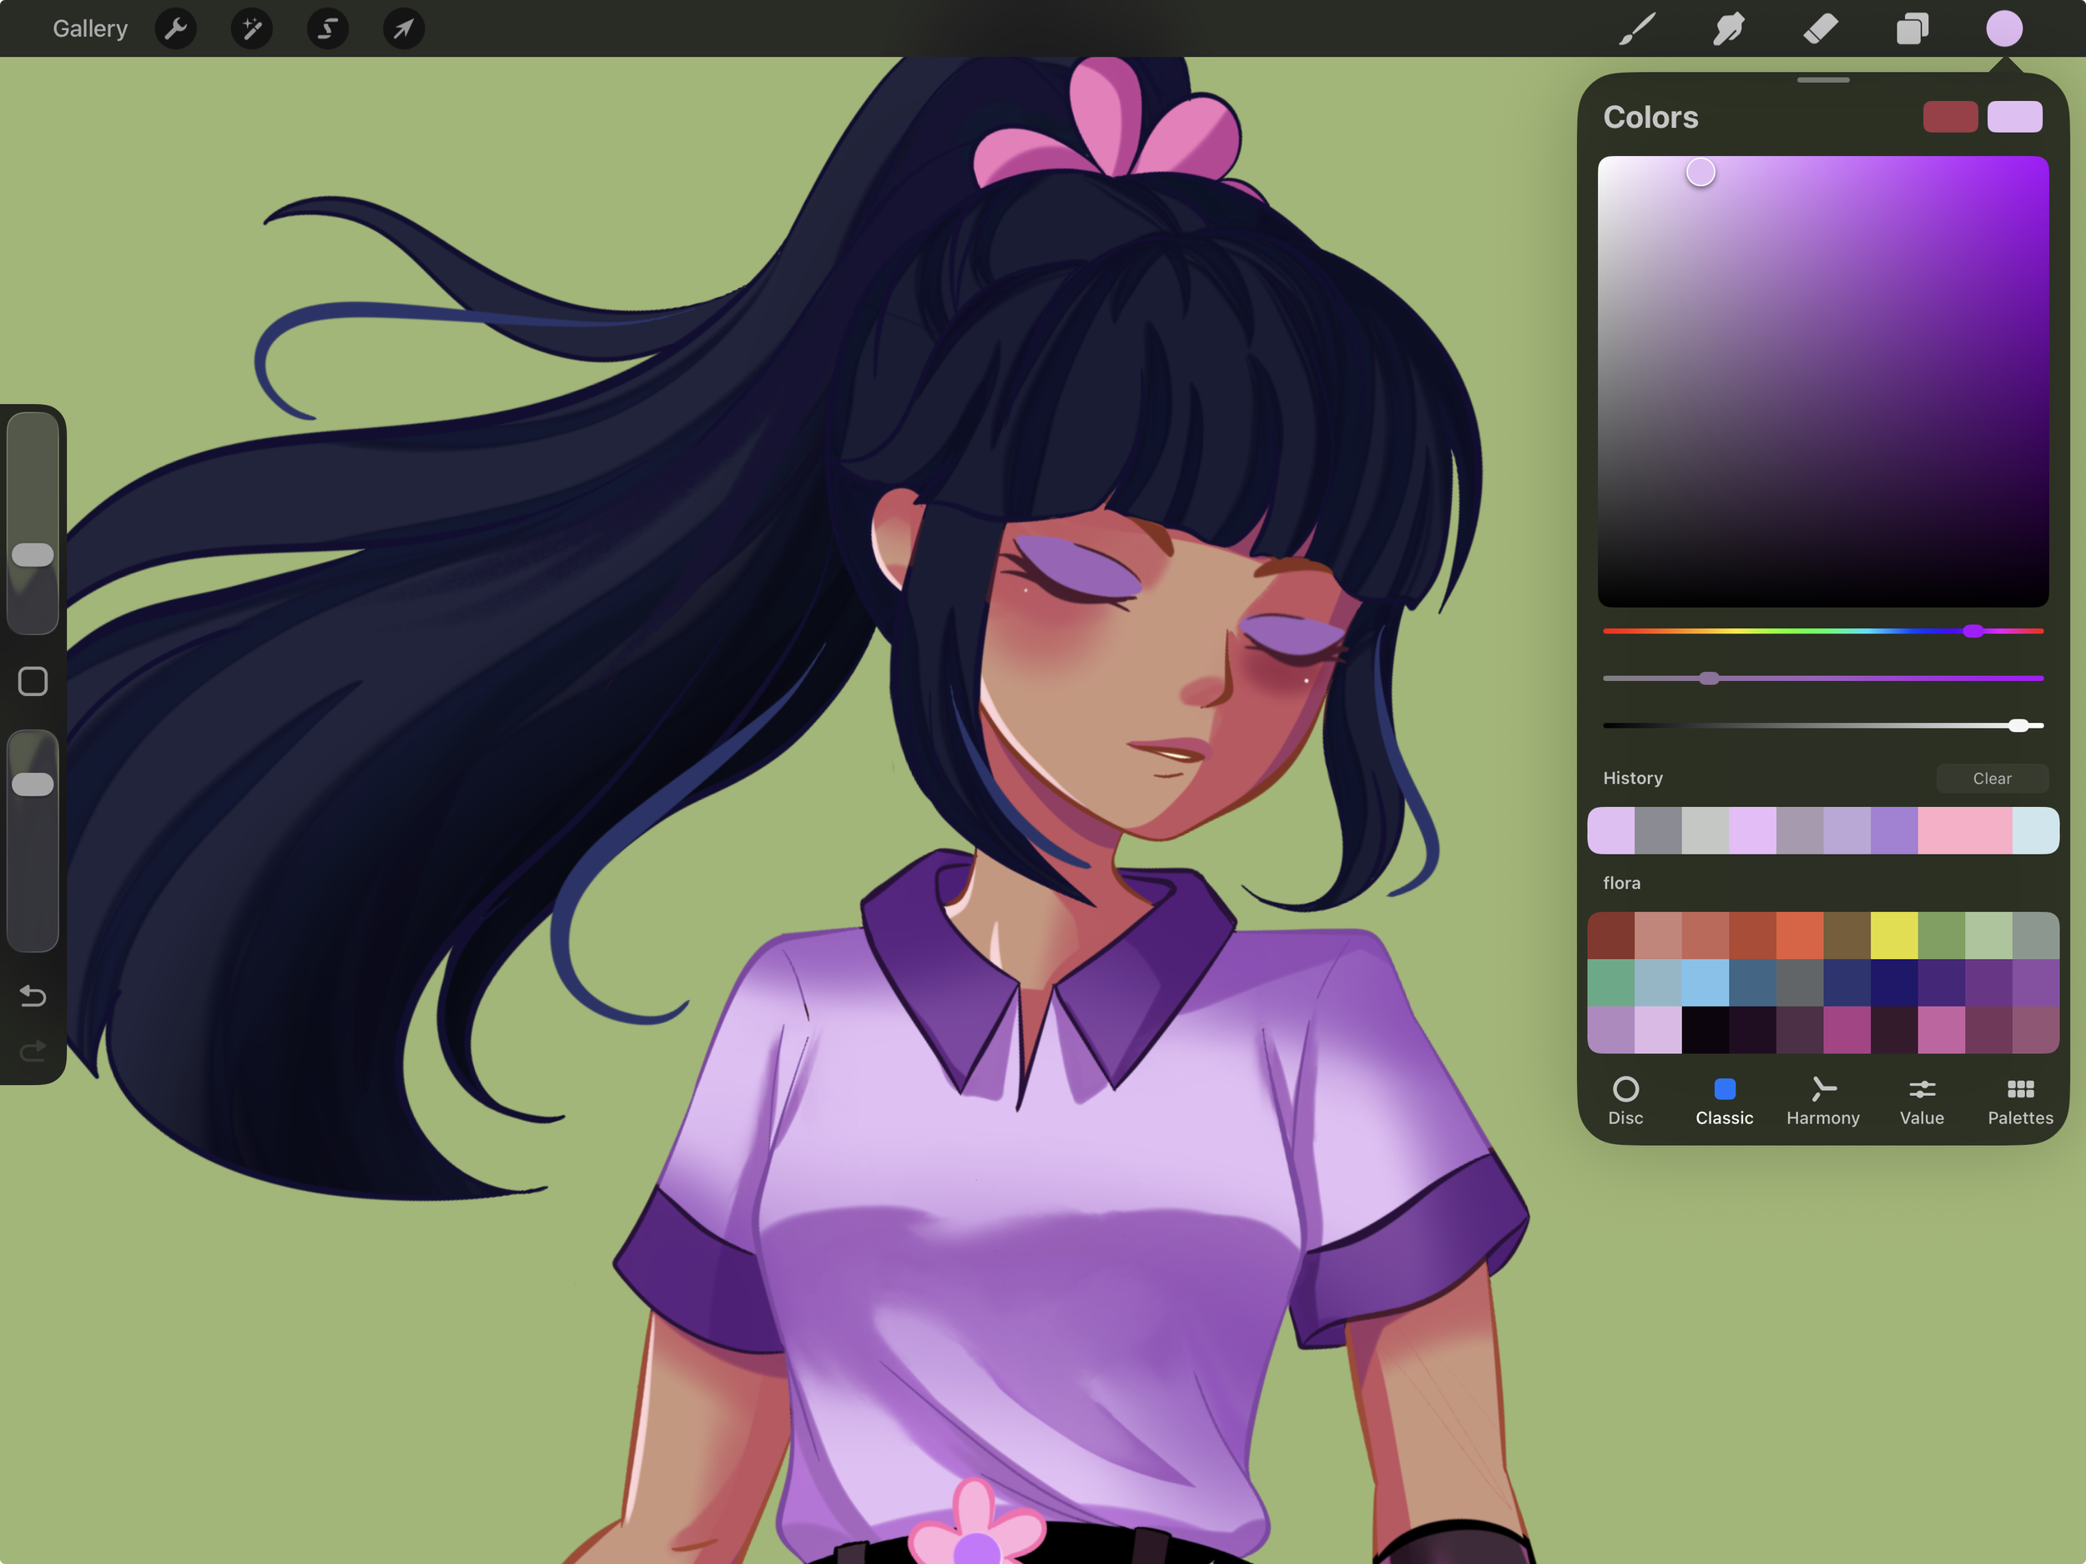2086x1564 pixels.
Task: Open the Palettes tab
Action: pos(2020,1101)
